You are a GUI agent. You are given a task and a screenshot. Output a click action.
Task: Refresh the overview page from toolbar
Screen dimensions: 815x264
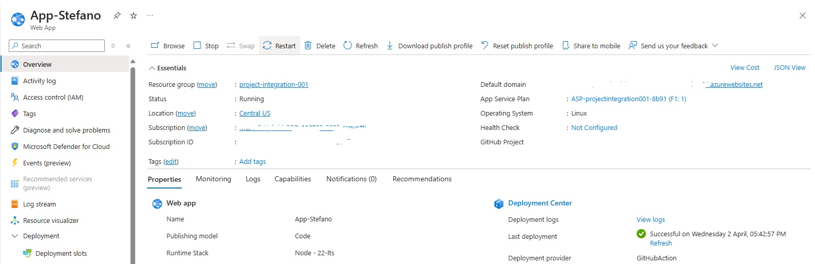(x=360, y=46)
